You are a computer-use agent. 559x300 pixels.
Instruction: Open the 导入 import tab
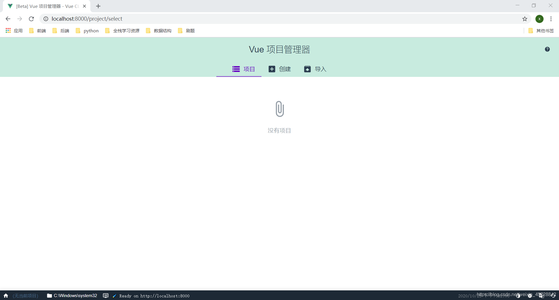point(315,69)
